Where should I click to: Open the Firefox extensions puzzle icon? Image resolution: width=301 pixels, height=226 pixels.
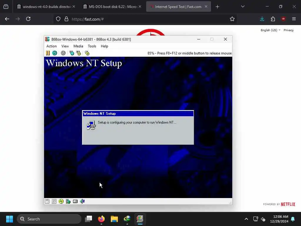(x=273, y=19)
